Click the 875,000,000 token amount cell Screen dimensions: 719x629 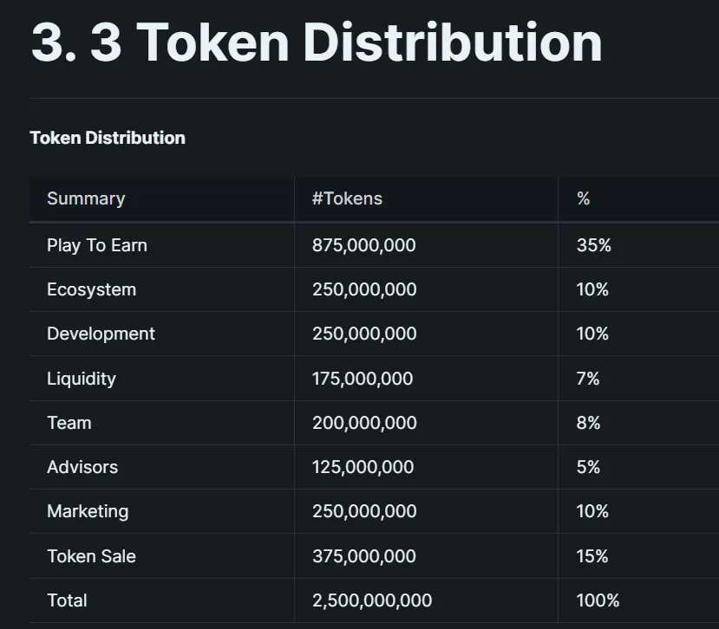tap(364, 245)
